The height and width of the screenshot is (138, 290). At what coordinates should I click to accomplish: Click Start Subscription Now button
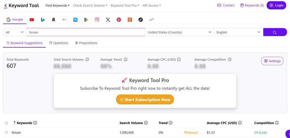[x=145, y=100]
